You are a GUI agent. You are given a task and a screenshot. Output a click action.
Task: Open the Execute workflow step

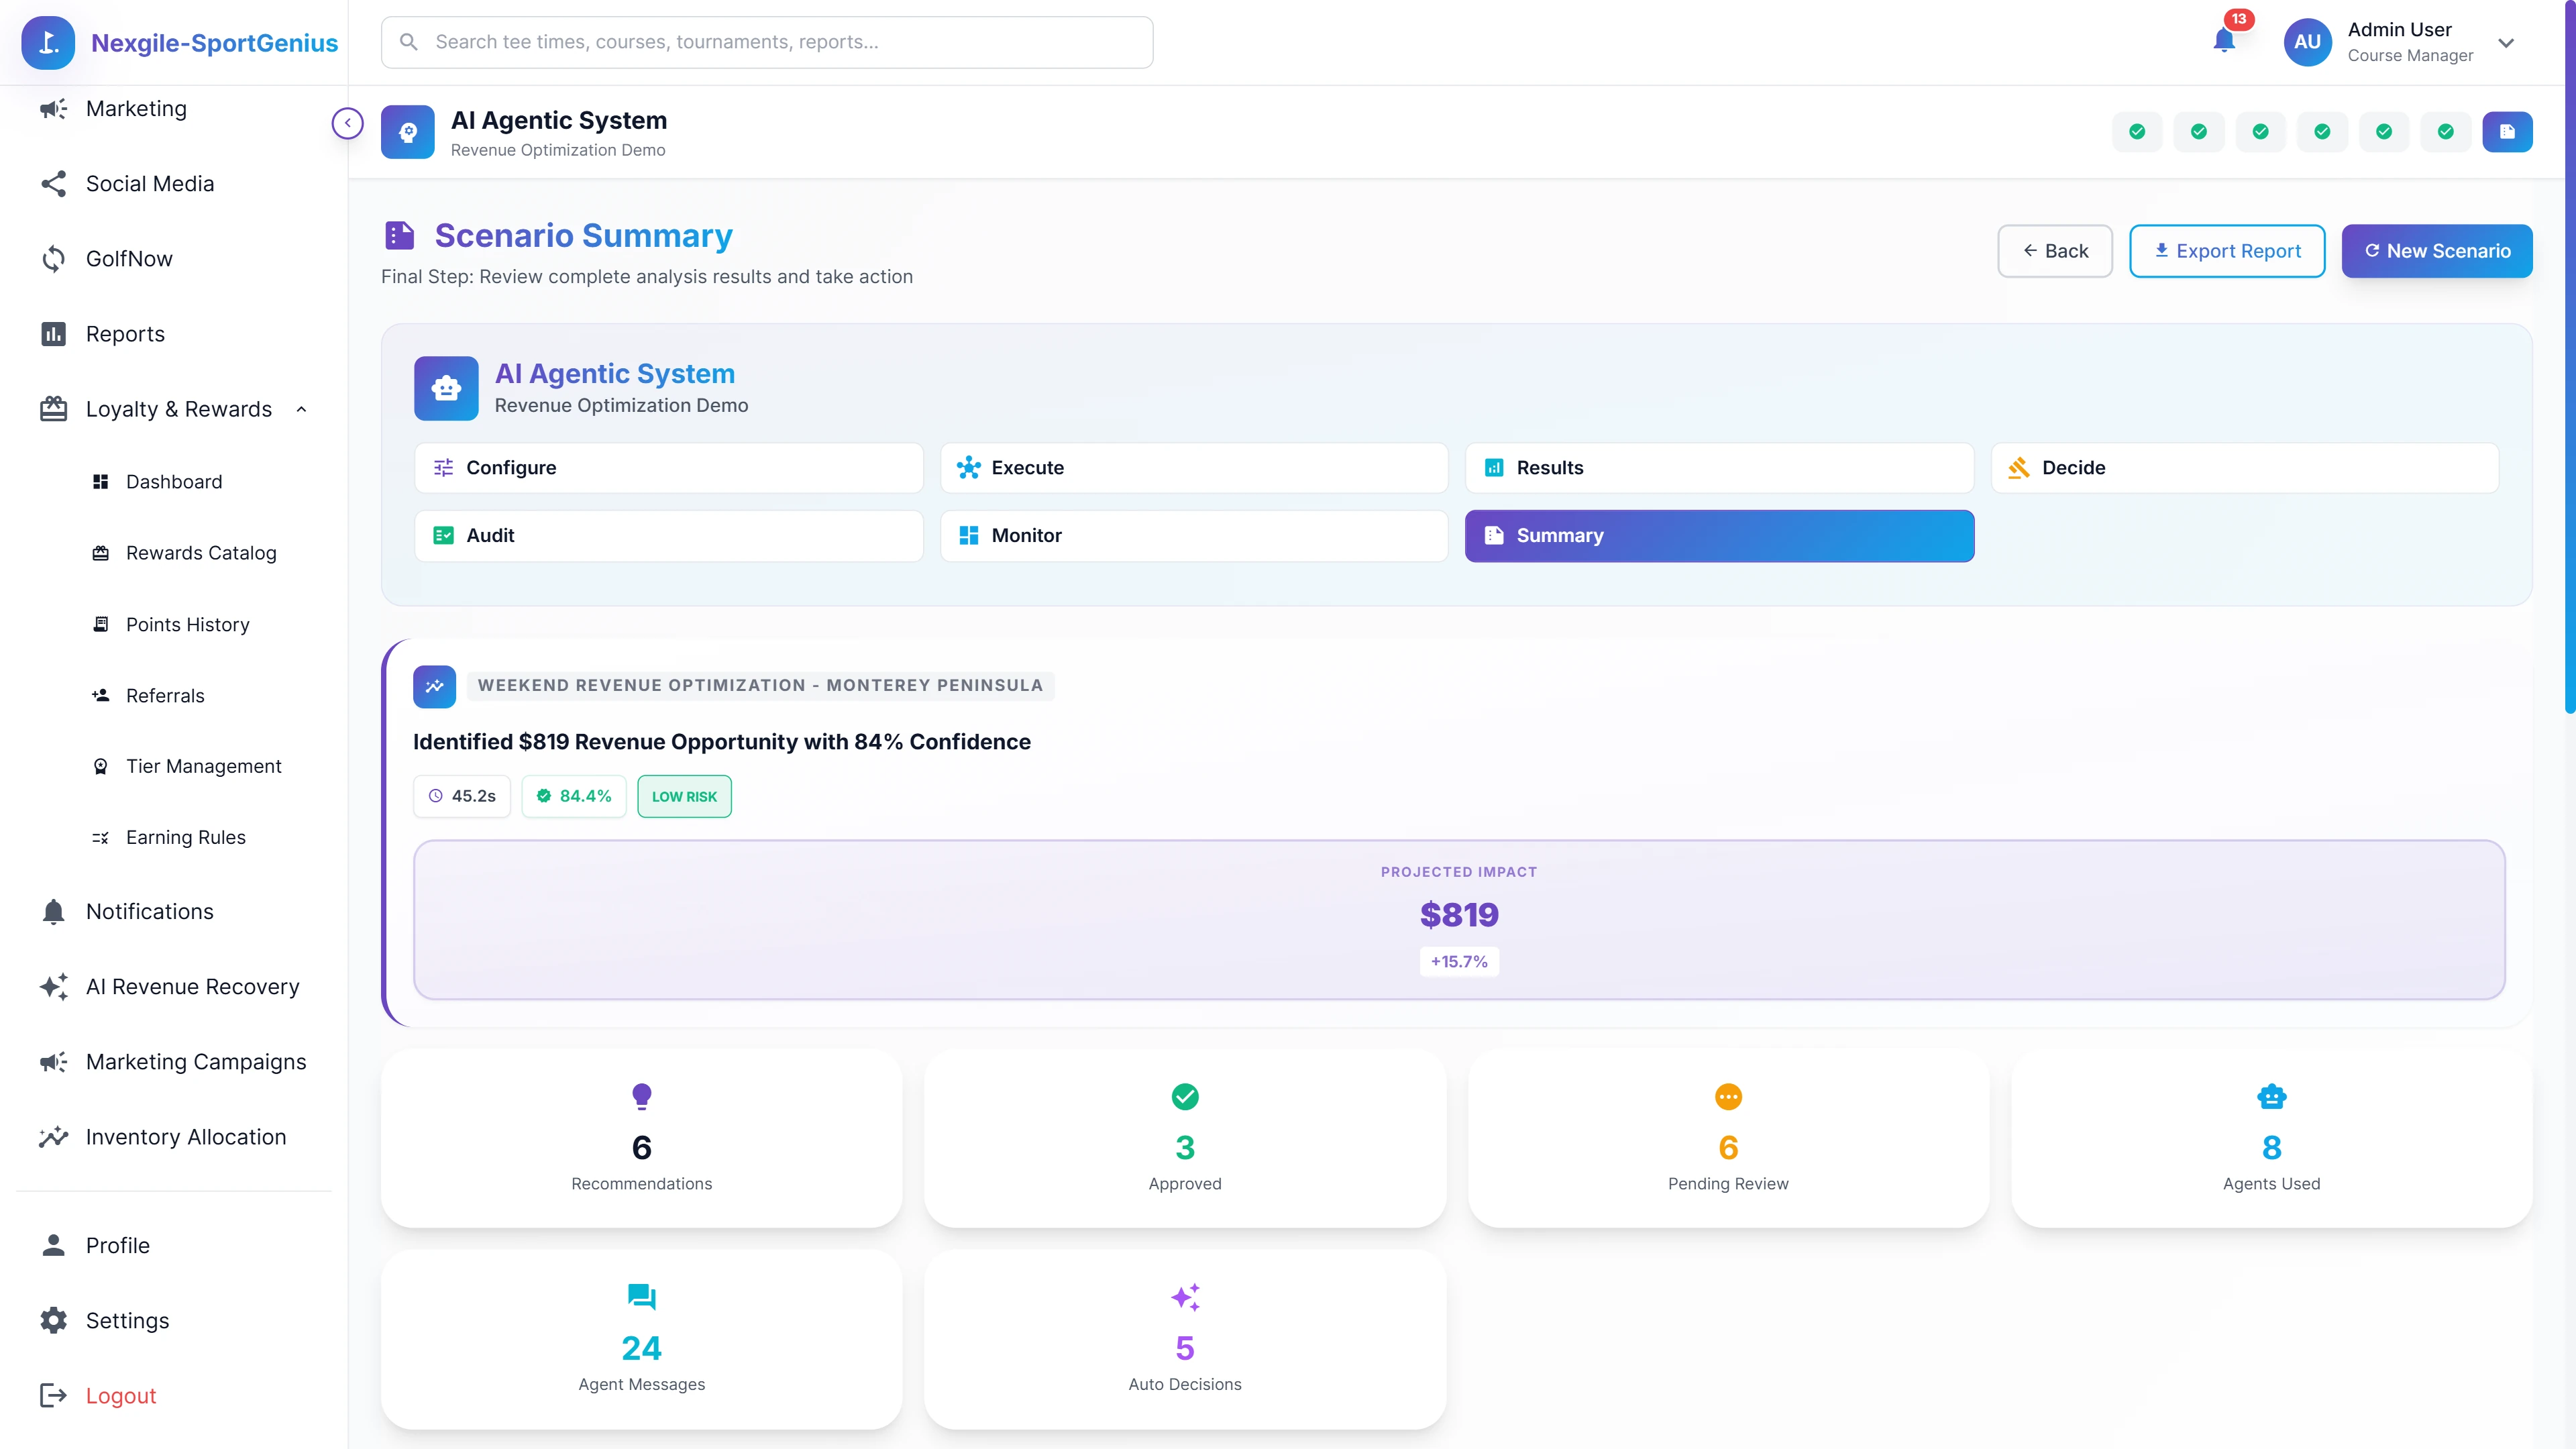coord(1193,467)
